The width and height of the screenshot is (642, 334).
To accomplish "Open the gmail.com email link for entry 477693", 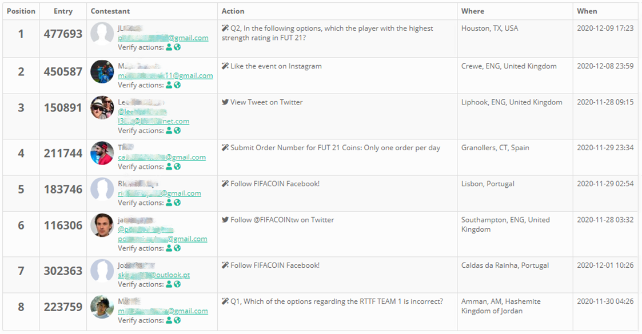I will 163,38.
